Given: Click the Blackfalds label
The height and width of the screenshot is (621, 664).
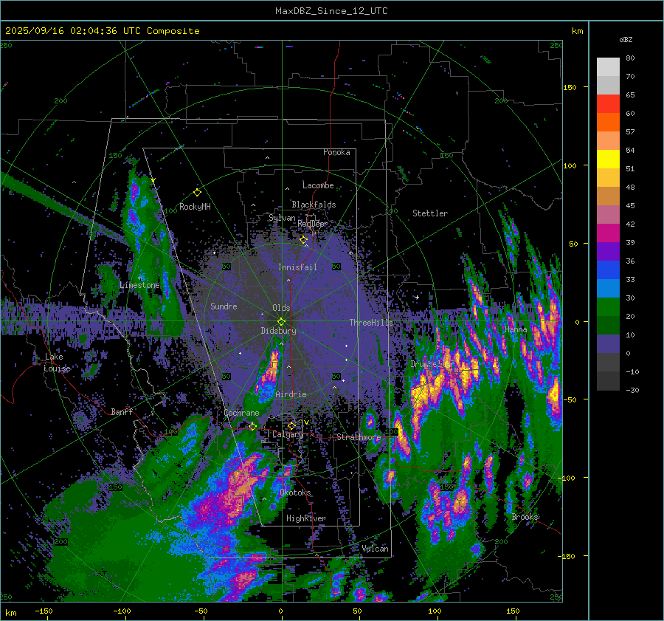Looking at the screenshot, I should tap(314, 205).
